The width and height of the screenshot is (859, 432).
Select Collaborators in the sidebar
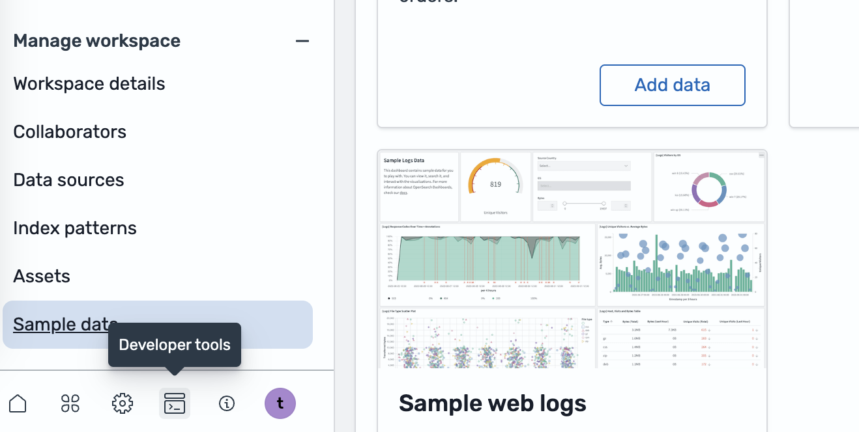69,131
